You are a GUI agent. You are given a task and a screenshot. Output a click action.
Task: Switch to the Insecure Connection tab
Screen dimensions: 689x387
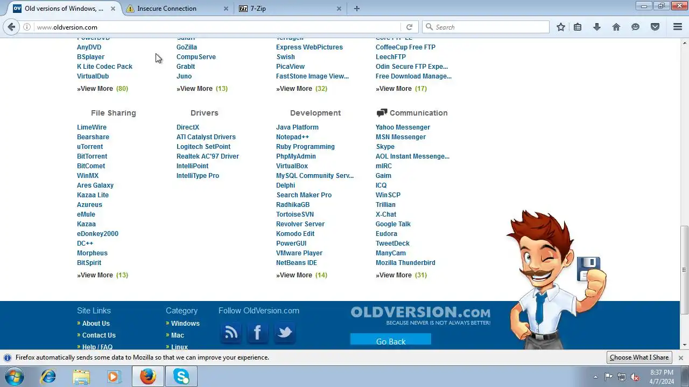click(x=167, y=9)
